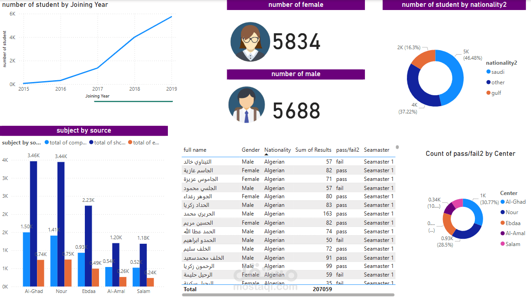The width and height of the screenshot is (531, 298).
Task: Click the other 37.22% donut segment
Action: point(418,88)
